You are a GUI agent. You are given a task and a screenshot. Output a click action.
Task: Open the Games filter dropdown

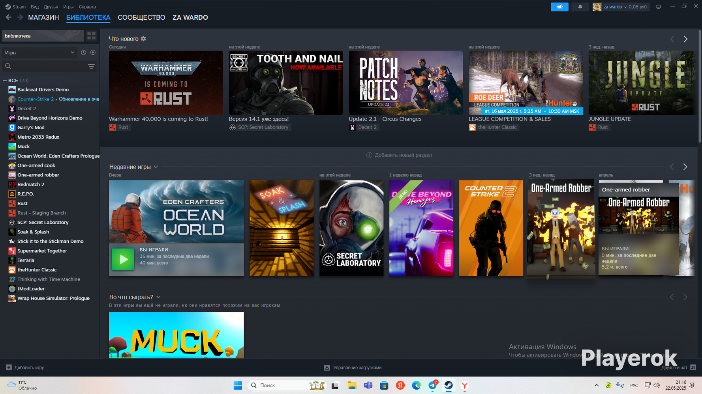[x=39, y=52]
